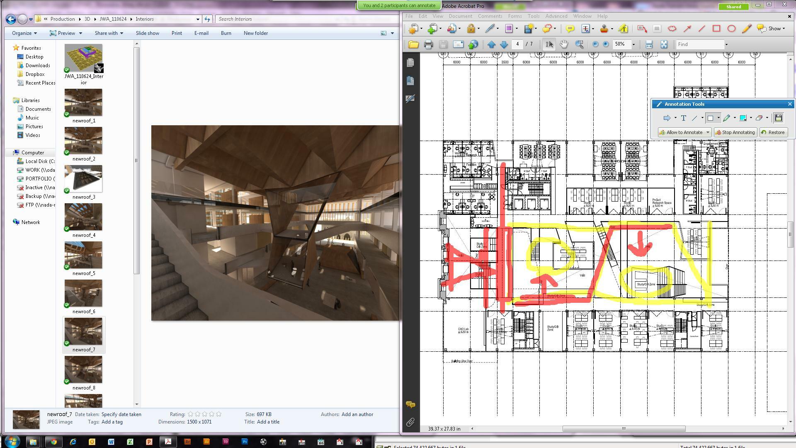Open a file with the folder icon in Acrobat

coord(413,44)
